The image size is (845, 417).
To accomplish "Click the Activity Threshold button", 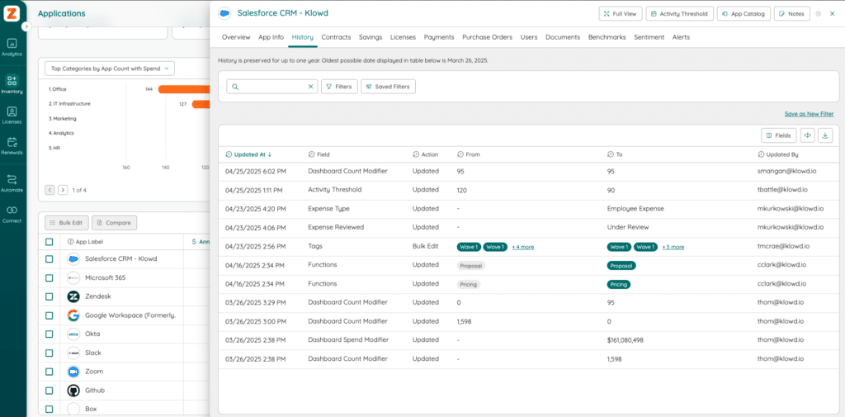I will tap(680, 13).
